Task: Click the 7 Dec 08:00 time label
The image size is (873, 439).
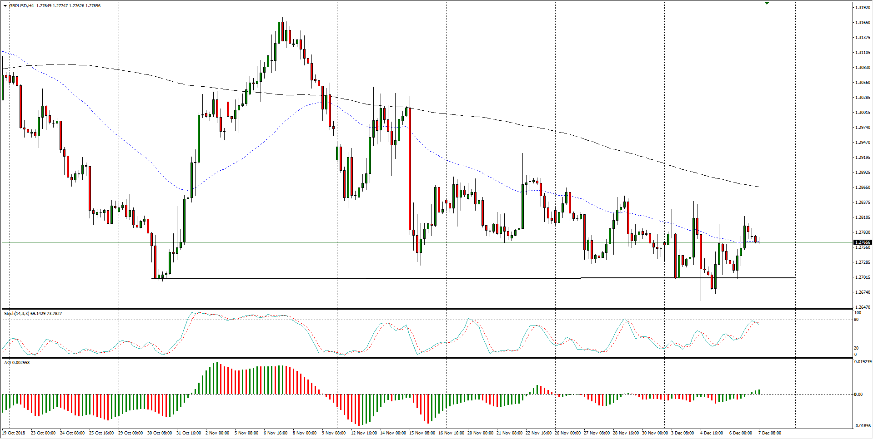Action: (x=770, y=433)
